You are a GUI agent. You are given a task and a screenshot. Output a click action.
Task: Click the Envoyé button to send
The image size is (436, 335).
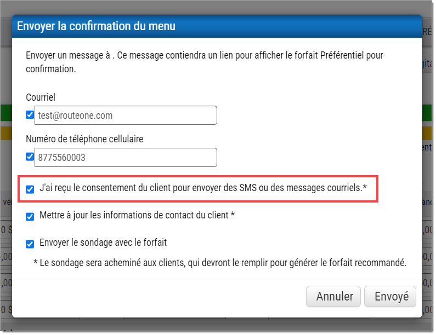(x=391, y=297)
